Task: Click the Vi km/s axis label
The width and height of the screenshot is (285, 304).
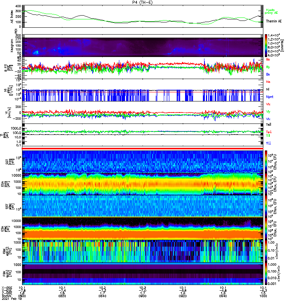Action: coord(9,112)
